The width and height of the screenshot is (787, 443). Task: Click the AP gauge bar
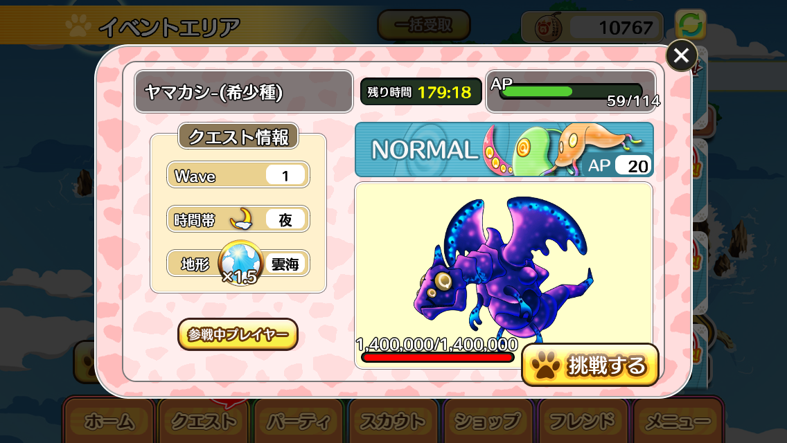pos(571,92)
